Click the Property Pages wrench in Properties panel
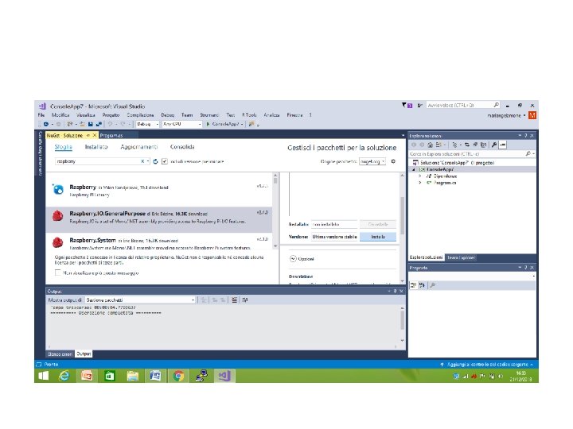 coord(433,285)
